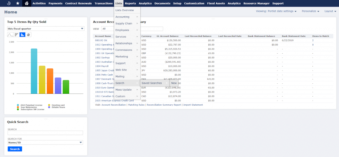The image size is (339, 157).
Task: Grab the Quick Search portlet drag handle
Action: click(46, 119)
